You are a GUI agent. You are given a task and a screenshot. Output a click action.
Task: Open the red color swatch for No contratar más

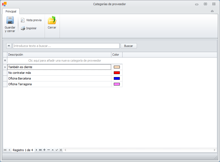click(117, 73)
